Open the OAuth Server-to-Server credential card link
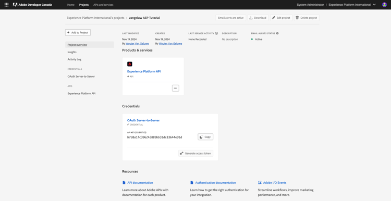The image size is (391, 201). click(x=143, y=120)
